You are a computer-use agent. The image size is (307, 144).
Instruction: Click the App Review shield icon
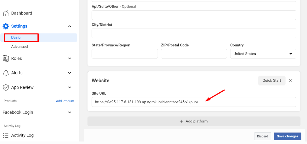tap(5, 87)
